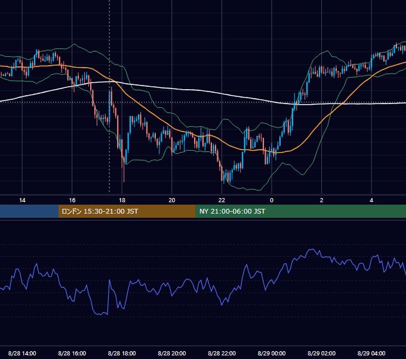Click the 8/28 22:00 time label
The image size is (406, 359).
222,353
